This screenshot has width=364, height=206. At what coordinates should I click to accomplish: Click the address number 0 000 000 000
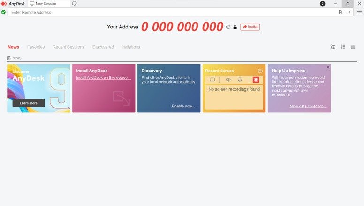click(182, 27)
